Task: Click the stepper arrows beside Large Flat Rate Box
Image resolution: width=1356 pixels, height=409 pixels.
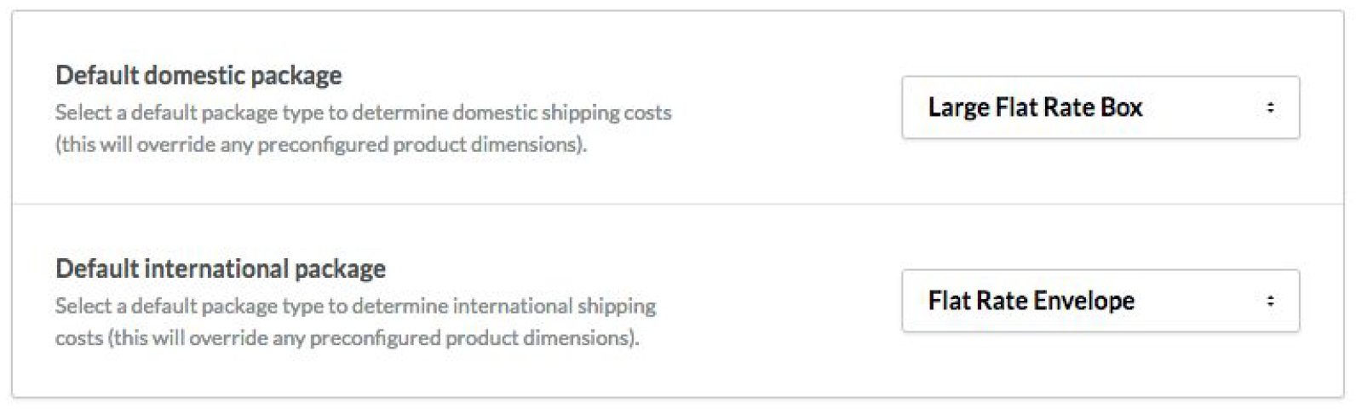Action: pyautogui.click(x=1270, y=107)
